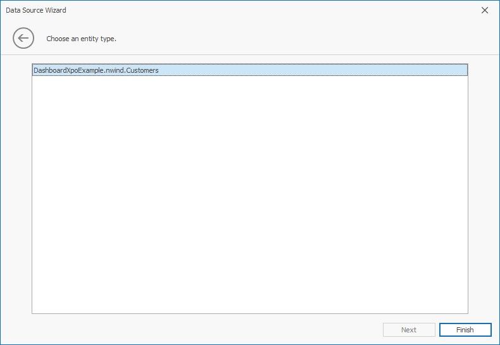Viewport: 500px width, 345px height.
Task: Click the Data Source Wizard title text
Action: coord(36,10)
